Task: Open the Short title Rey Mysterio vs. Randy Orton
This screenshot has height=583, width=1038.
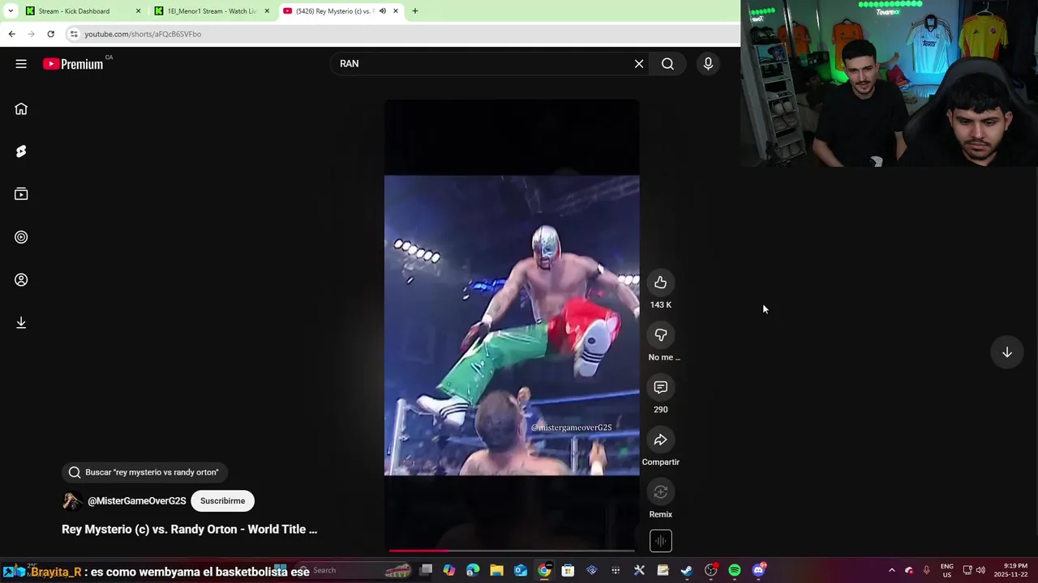Action: (x=189, y=530)
